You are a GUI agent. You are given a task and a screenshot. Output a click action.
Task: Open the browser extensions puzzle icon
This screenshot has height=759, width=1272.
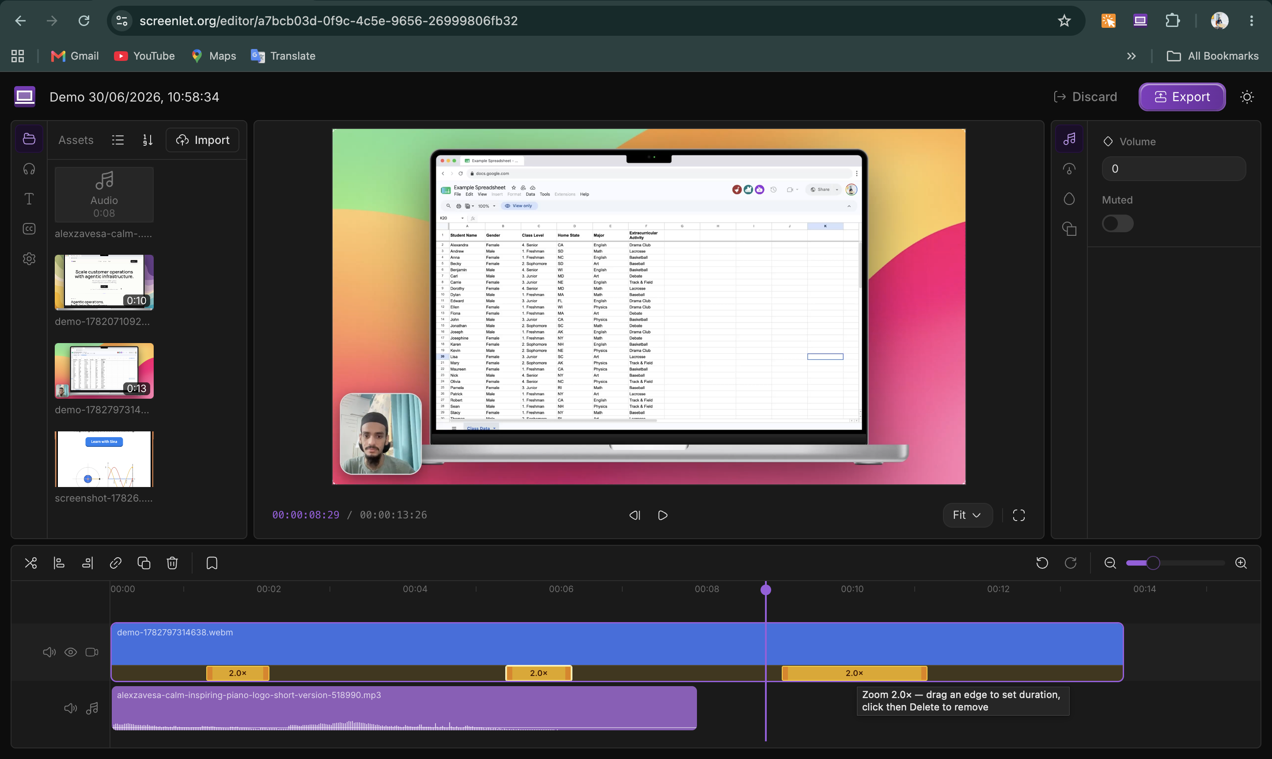click(1172, 20)
